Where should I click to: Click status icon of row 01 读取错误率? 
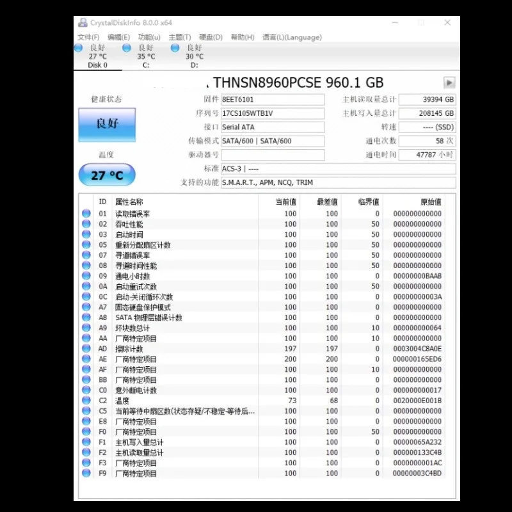click(86, 214)
